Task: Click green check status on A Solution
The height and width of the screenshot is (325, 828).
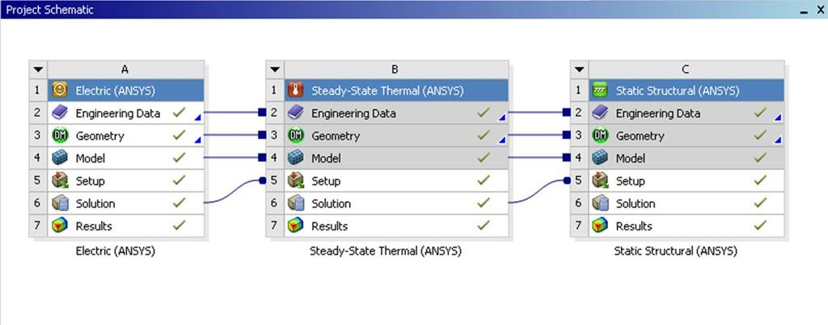Action: [180, 202]
